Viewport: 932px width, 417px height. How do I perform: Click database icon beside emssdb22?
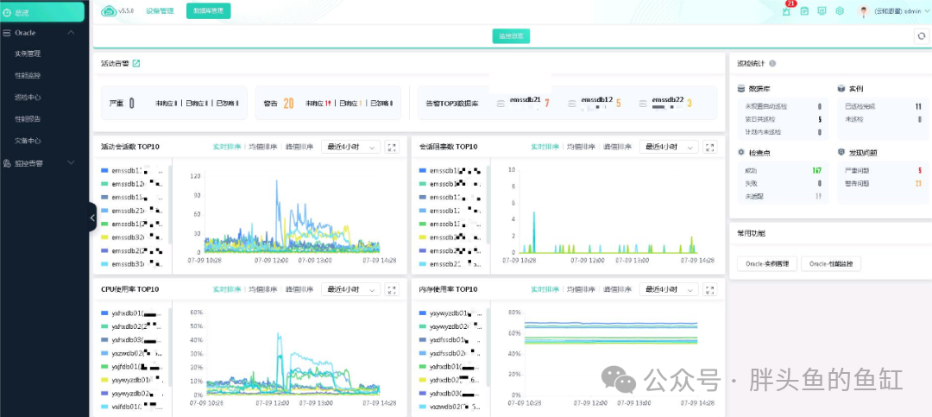coord(643,104)
